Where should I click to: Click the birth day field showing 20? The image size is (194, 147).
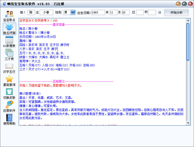(x=125, y=12)
